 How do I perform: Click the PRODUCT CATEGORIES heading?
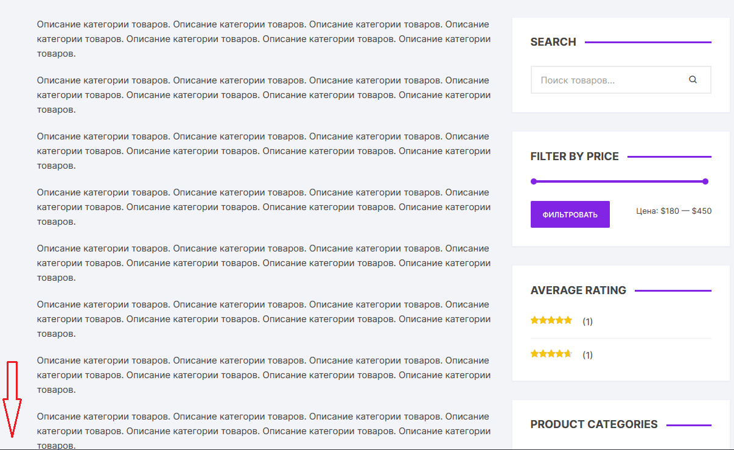coord(594,424)
